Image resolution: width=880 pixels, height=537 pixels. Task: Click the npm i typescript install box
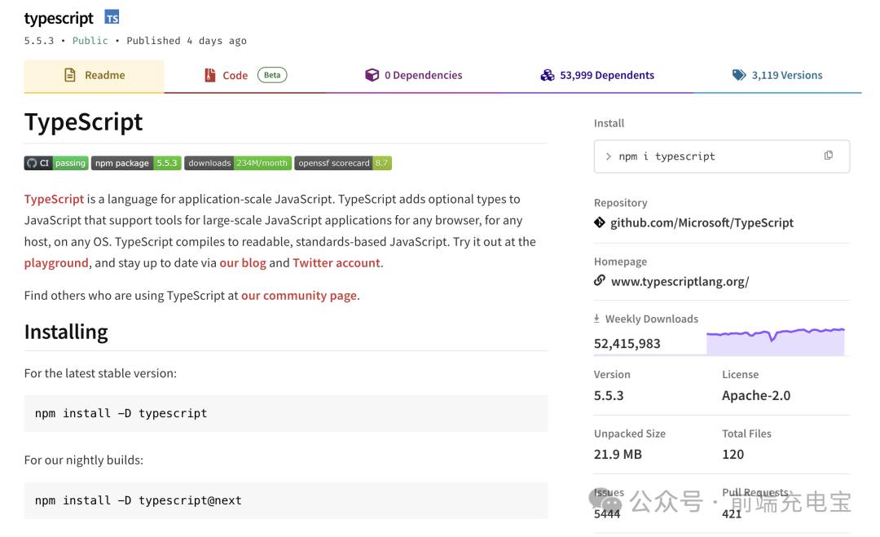(x=722, y=156)
